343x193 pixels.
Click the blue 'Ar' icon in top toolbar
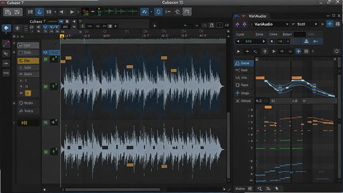144,12
